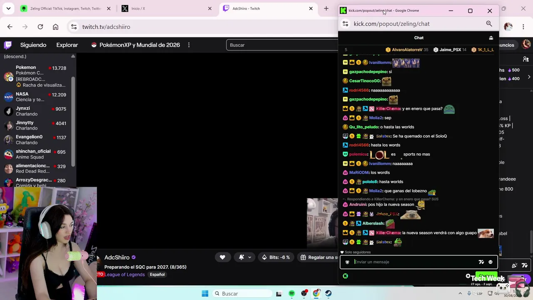
Task: Close the Inicio / X tab
Action: click(210, 8)
